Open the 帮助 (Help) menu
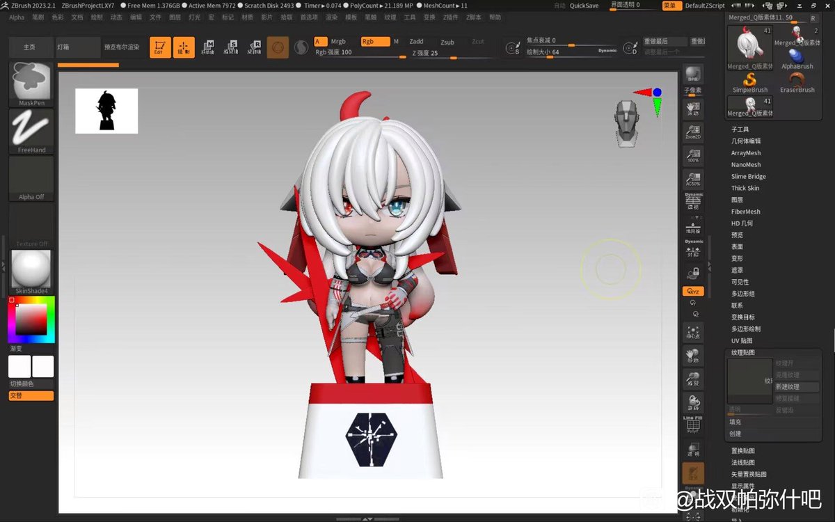This screenshot has width=835, height=522. [x=495, y=17]
